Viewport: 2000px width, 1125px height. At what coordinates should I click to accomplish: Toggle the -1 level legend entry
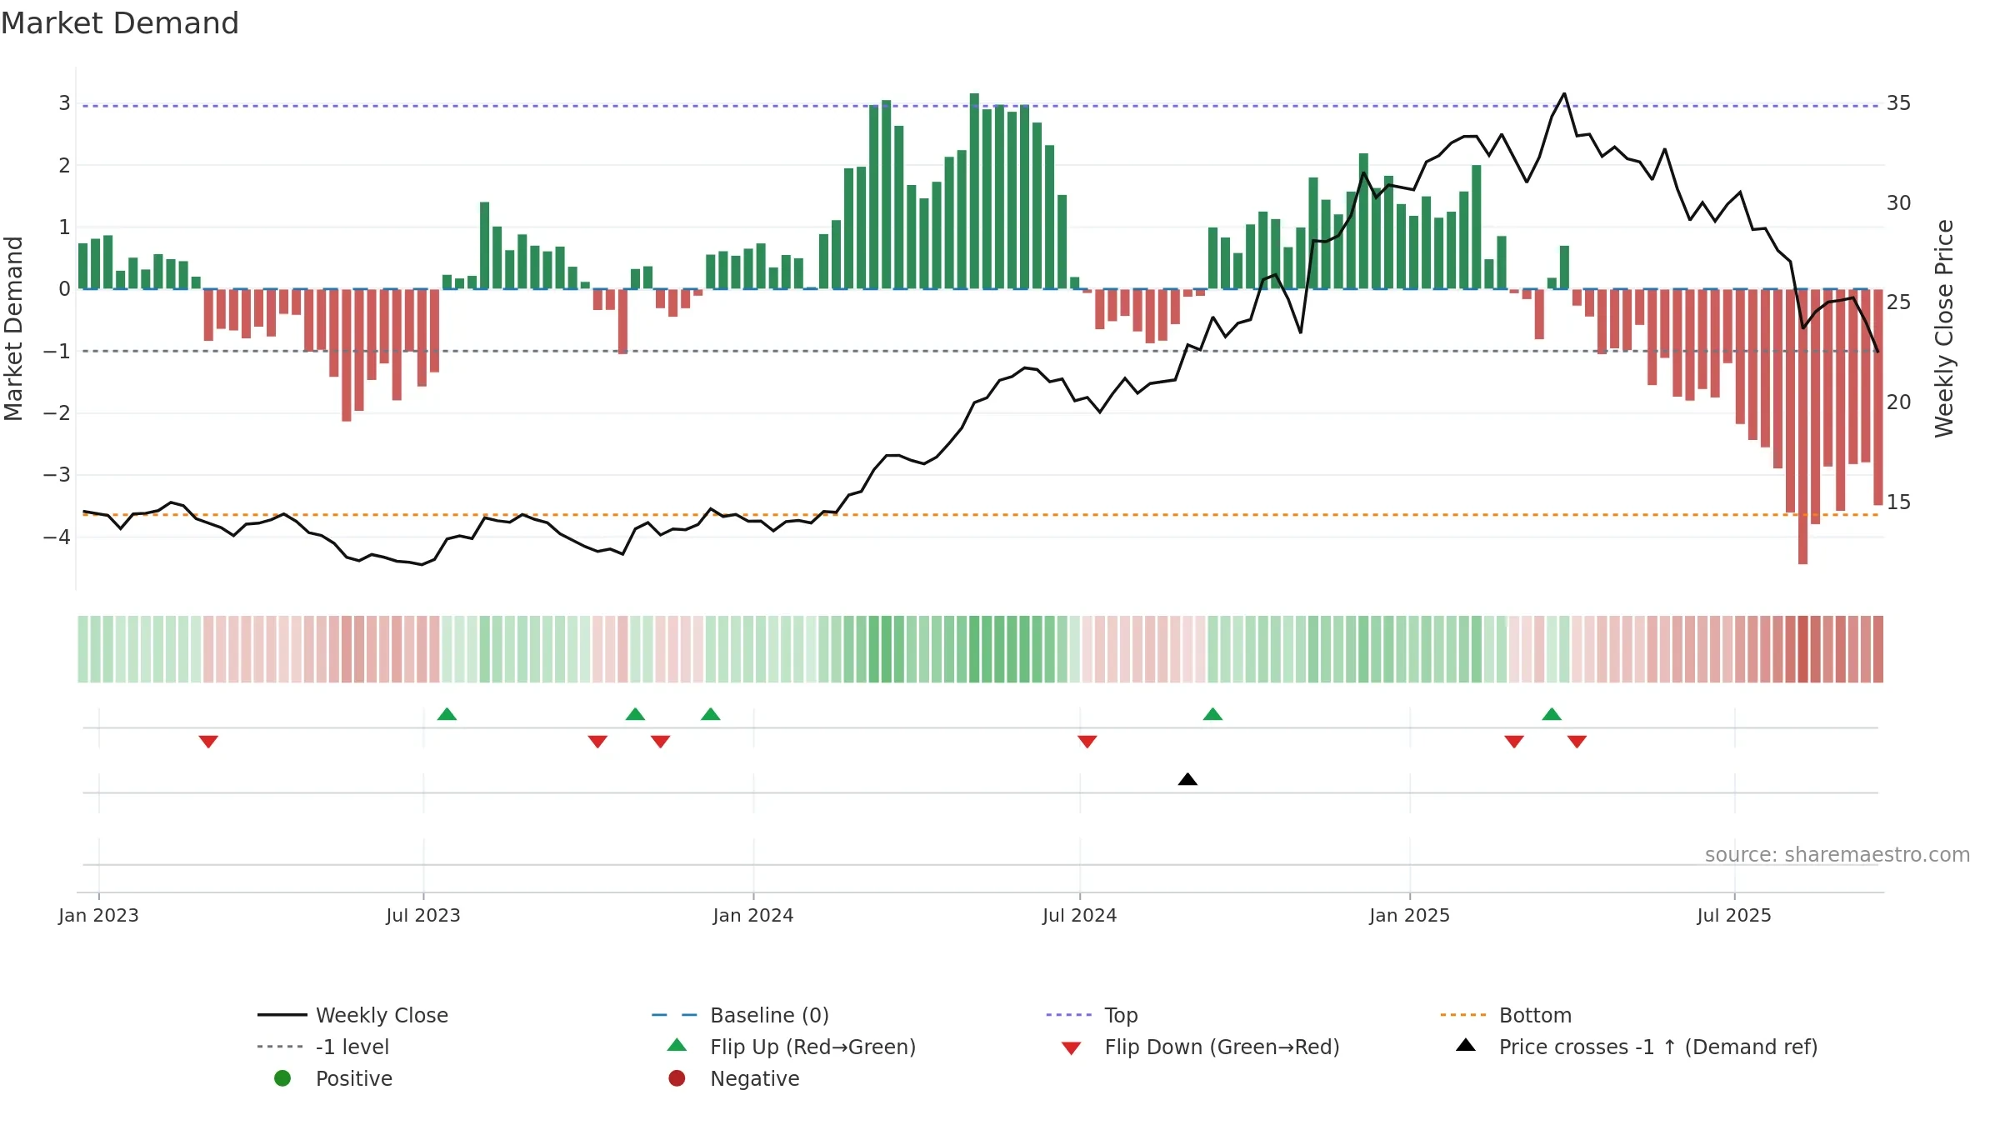(323, 1047)
